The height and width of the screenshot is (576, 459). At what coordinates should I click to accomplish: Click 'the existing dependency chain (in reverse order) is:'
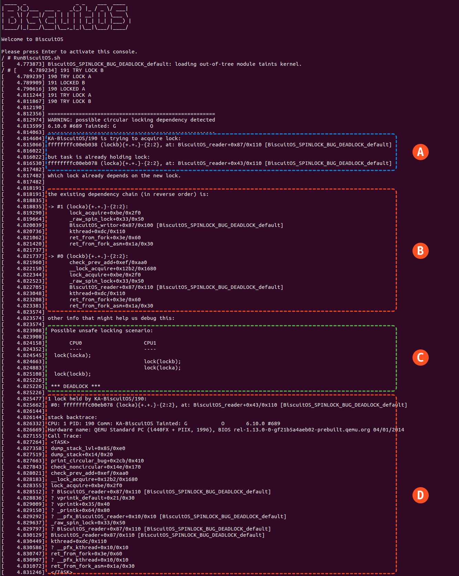(x=128, y=194)
